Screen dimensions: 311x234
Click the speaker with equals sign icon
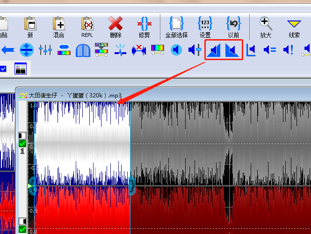(x=270, y=50)
